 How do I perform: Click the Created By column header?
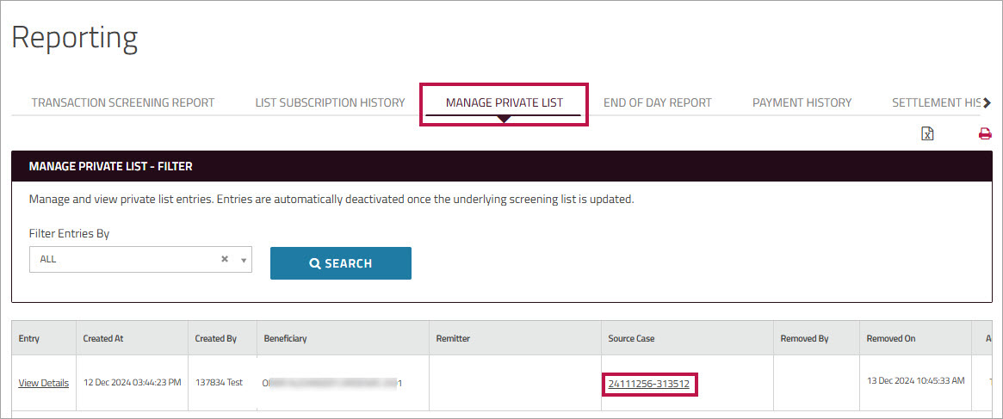pyautogui.click(x=215, y=338)
